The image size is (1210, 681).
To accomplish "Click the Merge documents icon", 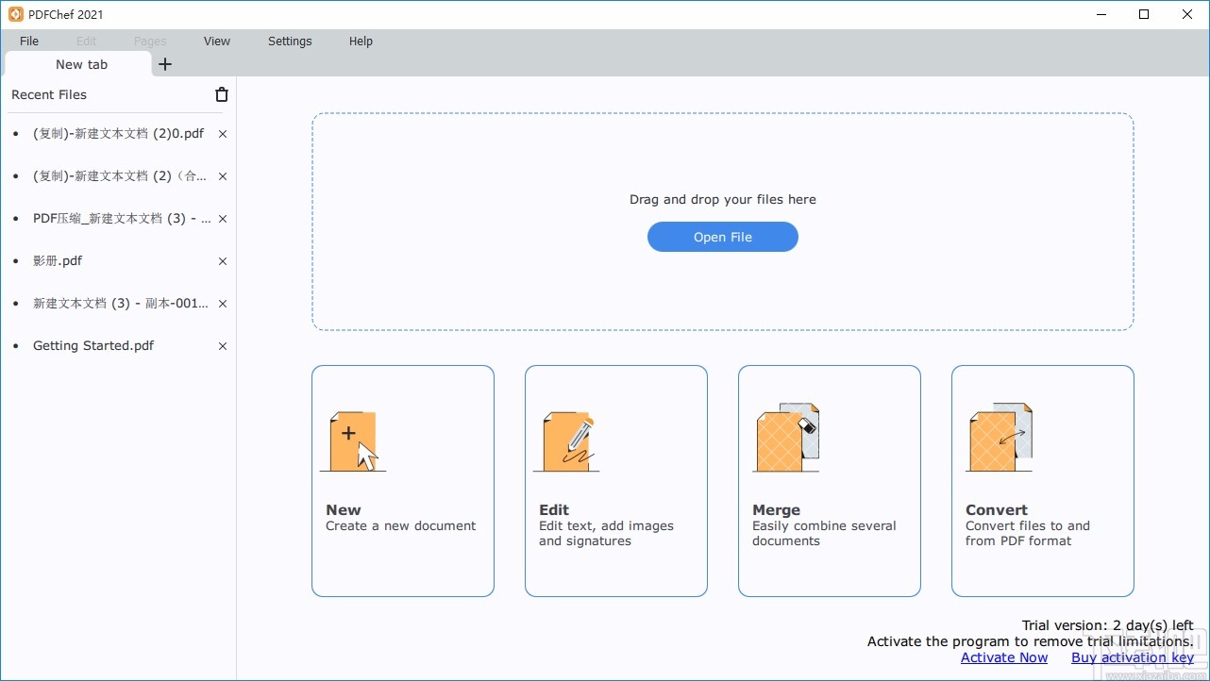I will pyautogui.click(x=785, y=439).
